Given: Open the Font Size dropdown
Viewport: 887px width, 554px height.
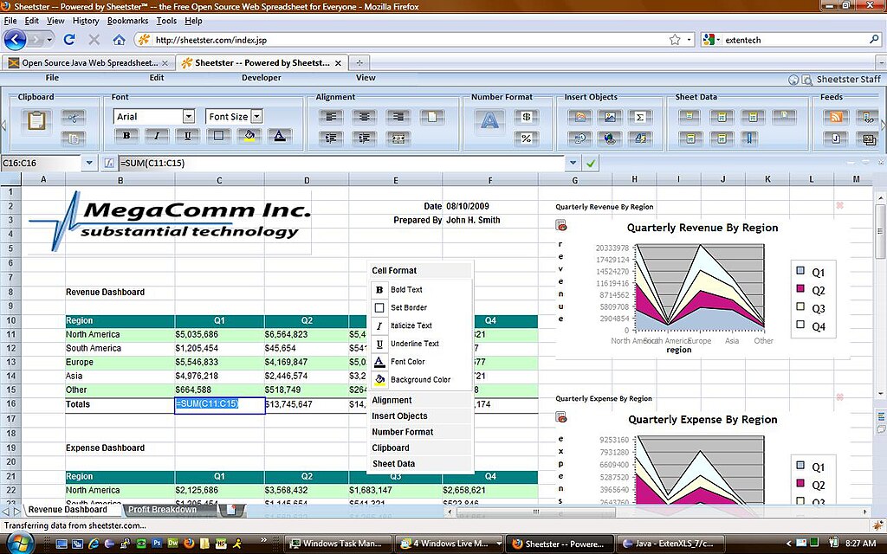Looking at the screenshot, I should 256,116.
